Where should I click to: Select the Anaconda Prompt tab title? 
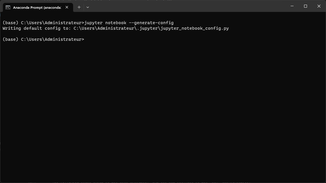37,8
